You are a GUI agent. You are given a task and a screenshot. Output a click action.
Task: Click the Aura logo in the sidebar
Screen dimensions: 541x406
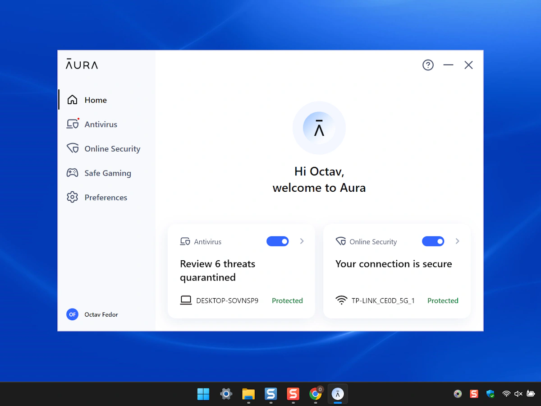(x=82, y=65)
